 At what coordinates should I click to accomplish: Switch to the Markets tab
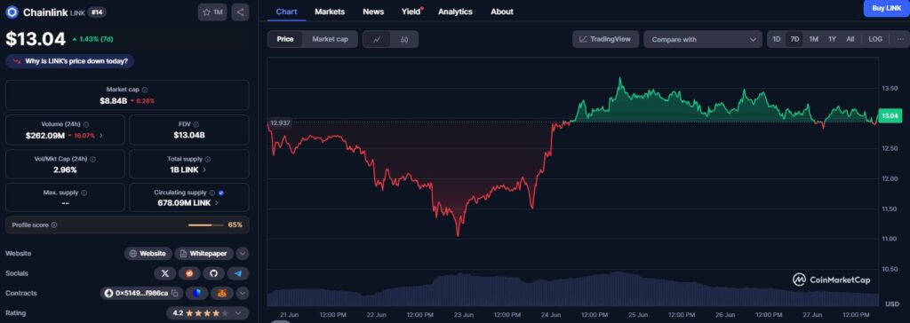pos(330,12)
